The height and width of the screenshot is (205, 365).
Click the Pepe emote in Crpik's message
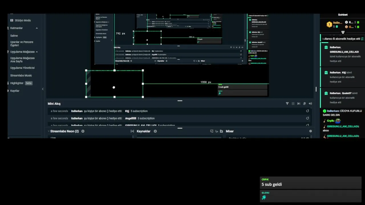click(338, 121)
